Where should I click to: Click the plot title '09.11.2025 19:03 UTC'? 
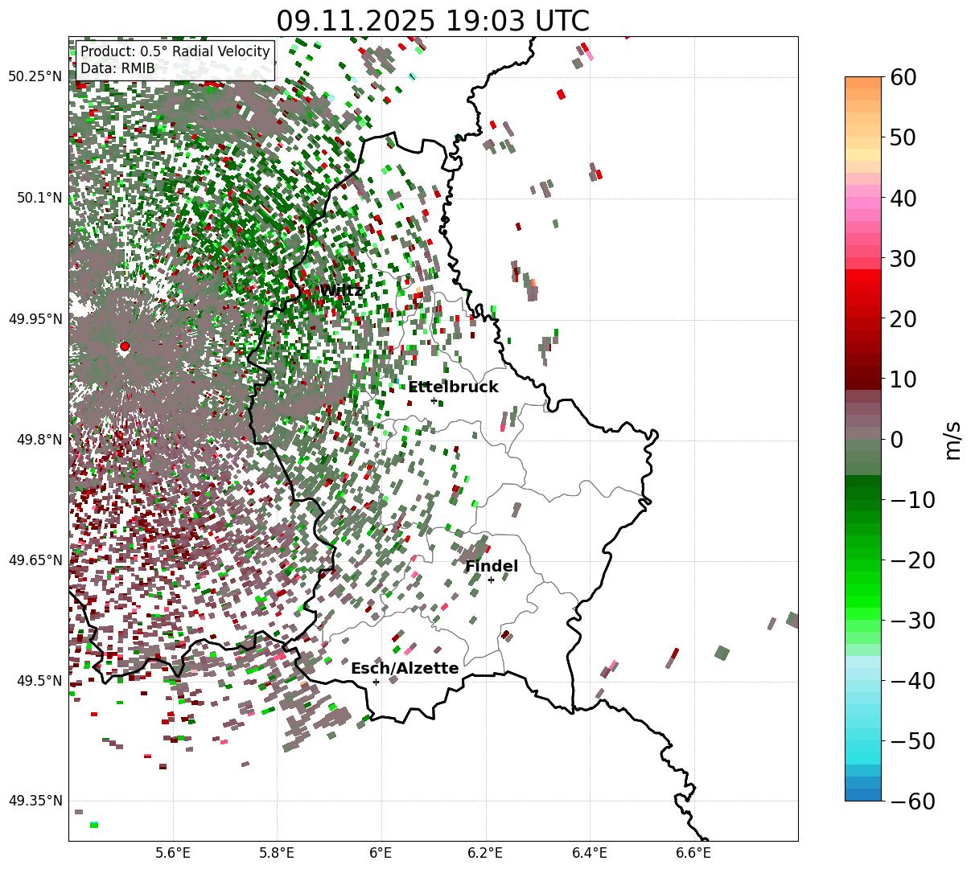coord(433,20)
